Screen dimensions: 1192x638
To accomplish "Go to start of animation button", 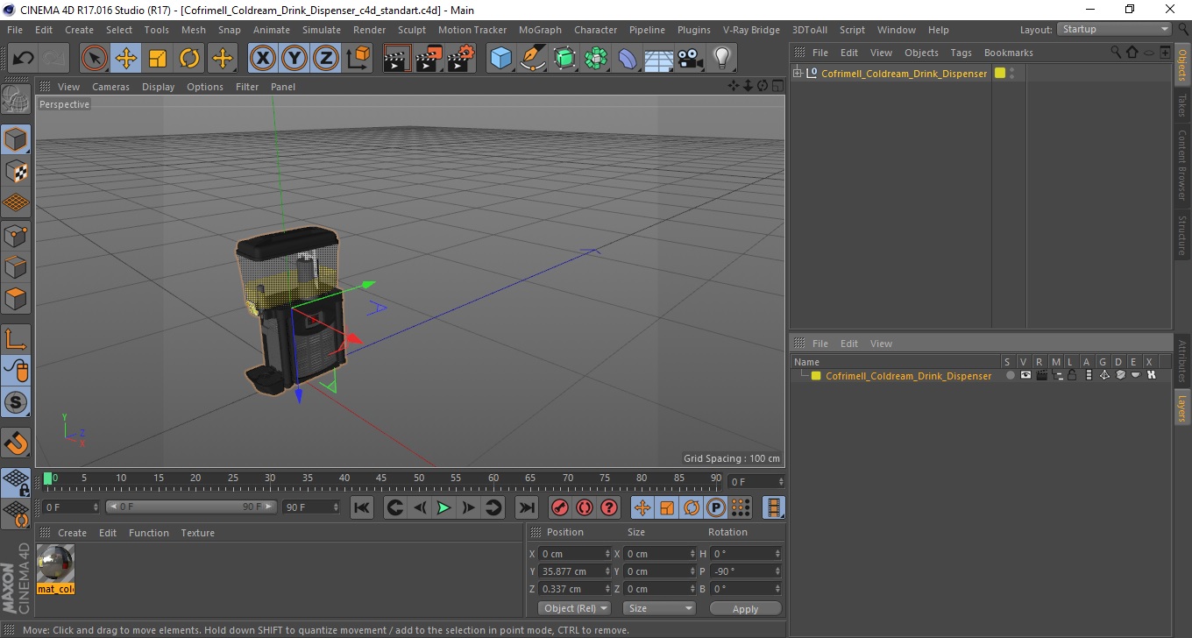I will (362, 507).
